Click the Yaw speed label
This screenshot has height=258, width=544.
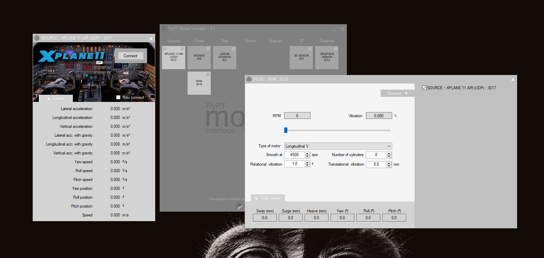pos(83,162)
